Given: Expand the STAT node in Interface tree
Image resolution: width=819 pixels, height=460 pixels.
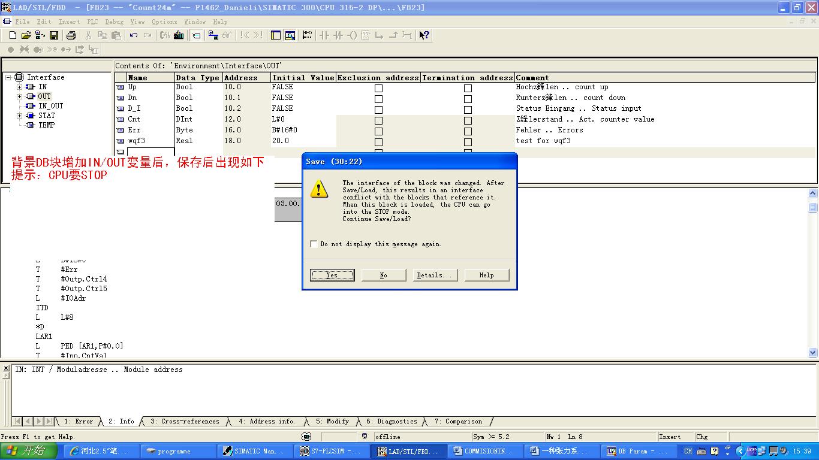Looking at the screenshot, I should (x=19, y=116).
